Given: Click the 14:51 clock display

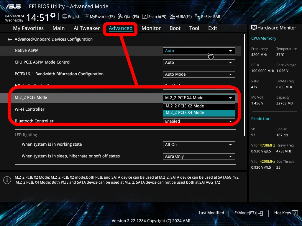Looking at the screenshot, I should [x=37, y=17].
